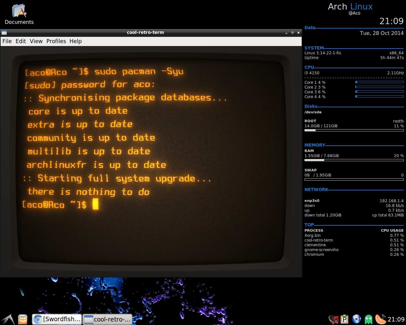Minimize the cool-retro-term window
The width and height of the screenshot is (406, 325).
pyautogui.click(x=286, y=32)
